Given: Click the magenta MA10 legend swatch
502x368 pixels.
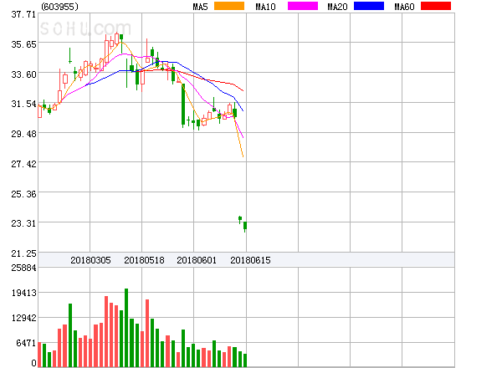Looking at the screenshot, I should coord(303,6).
